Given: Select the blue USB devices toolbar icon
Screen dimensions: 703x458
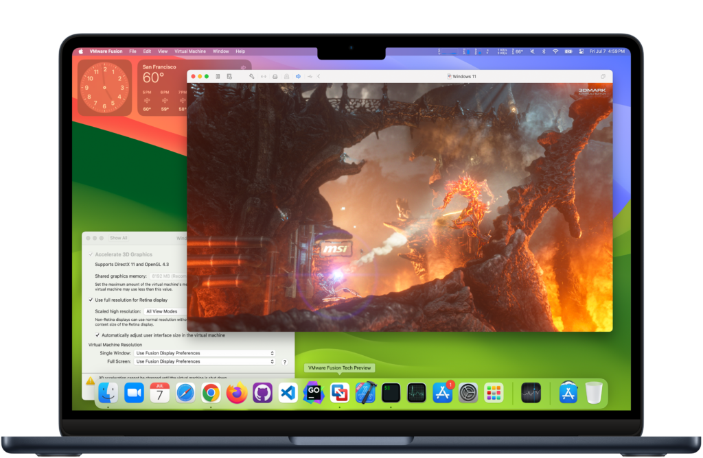Looking at the screenshot, I should click(x=298, y=76).
